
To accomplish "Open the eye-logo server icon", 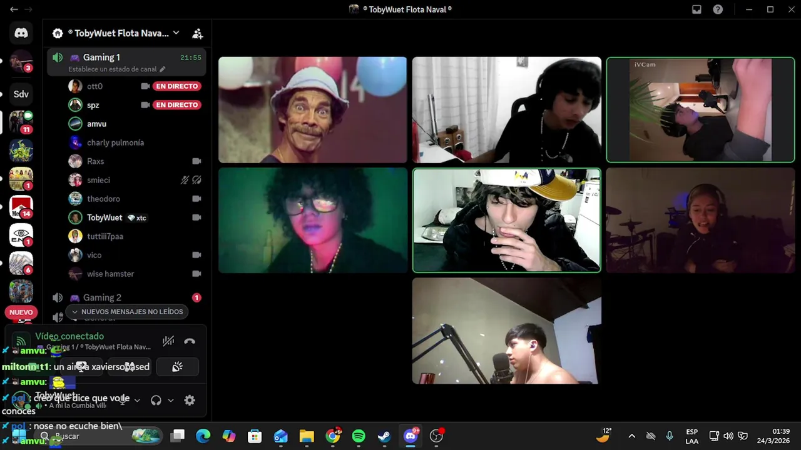I will pos(21,235).
